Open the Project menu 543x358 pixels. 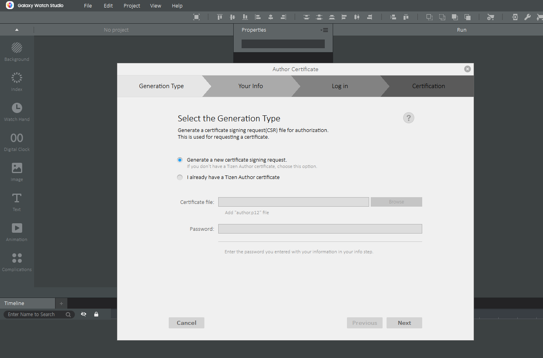coord(132,6)
